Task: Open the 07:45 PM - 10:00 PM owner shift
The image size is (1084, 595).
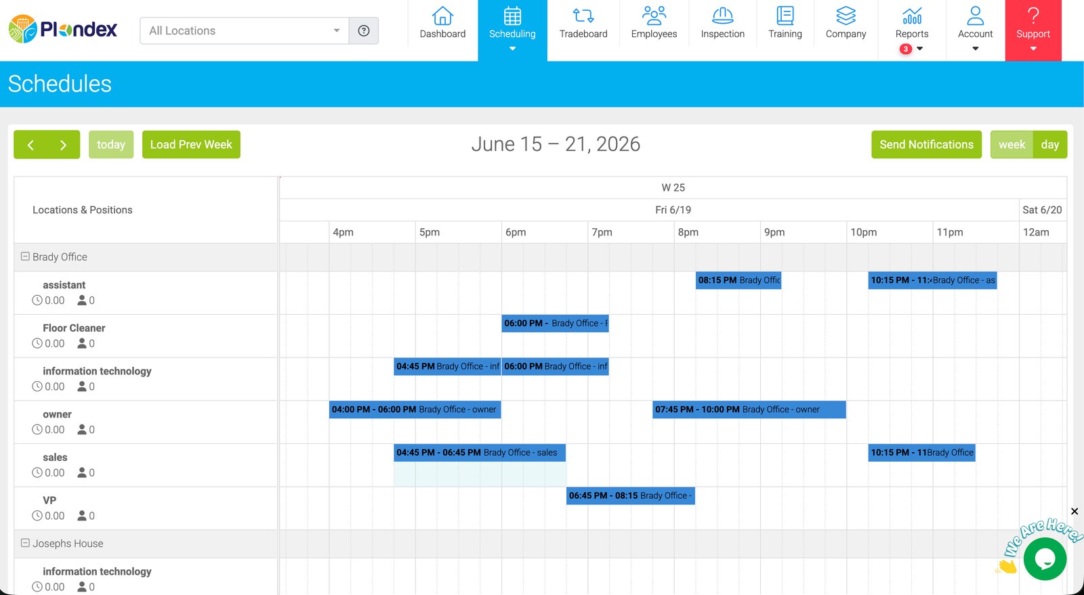Action: [x=749, y=410]
